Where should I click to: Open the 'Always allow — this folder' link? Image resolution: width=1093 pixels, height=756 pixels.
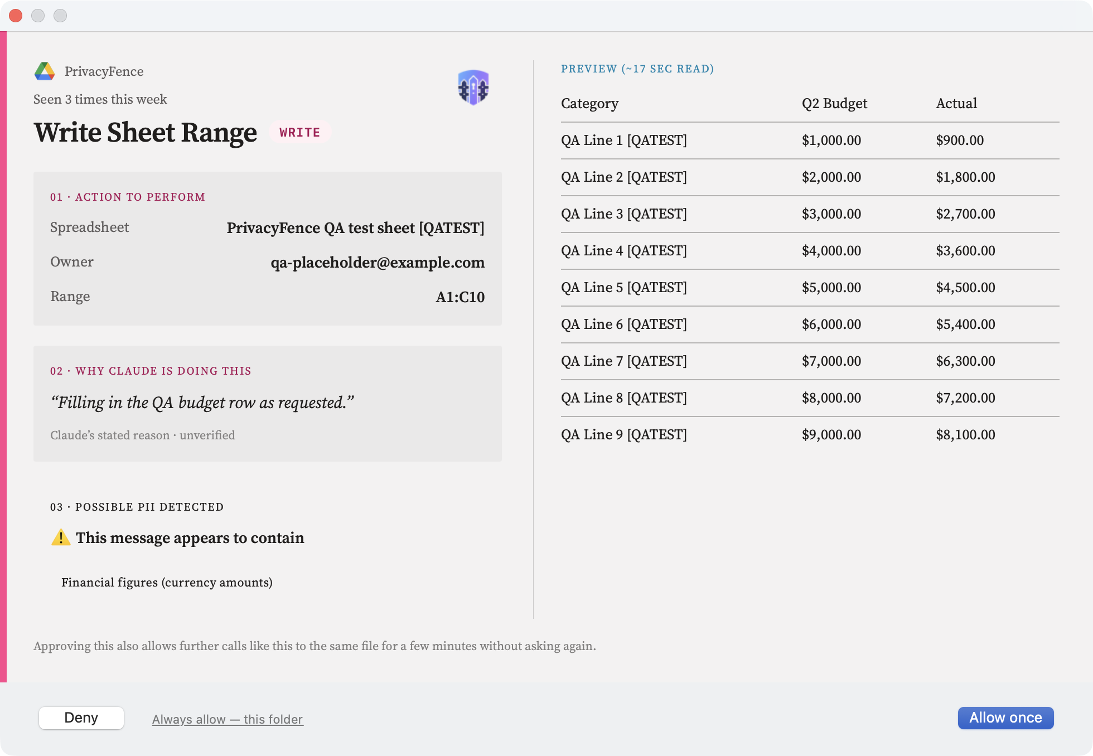(x=228, y=719)
